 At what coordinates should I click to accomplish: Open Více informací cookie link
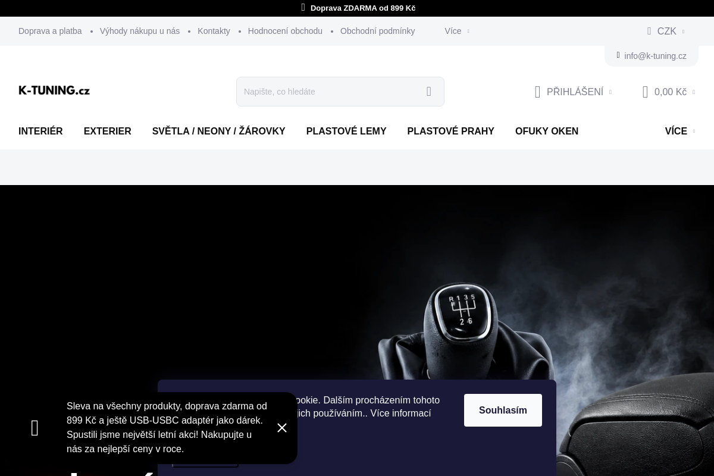pyautogui.click(x=400, y=413)
